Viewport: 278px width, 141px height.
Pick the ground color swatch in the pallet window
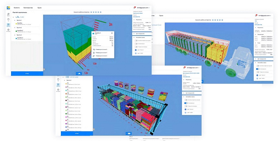[136, 50]
